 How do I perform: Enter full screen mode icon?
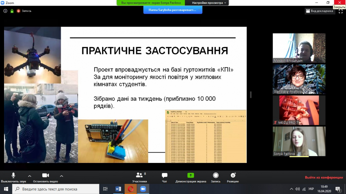pos(341,11)
